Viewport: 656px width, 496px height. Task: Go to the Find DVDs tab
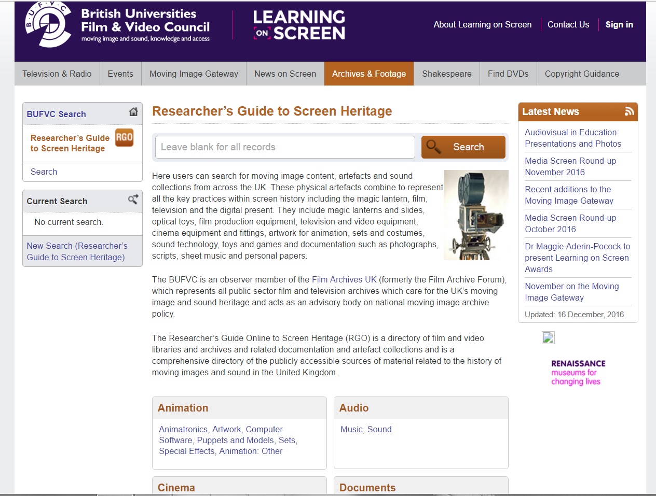pos(508,74)
